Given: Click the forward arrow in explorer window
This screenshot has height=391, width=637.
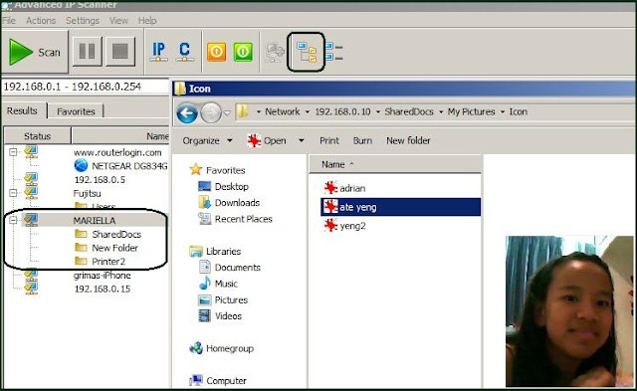Looking at the screenshot, I should (211, 112).
